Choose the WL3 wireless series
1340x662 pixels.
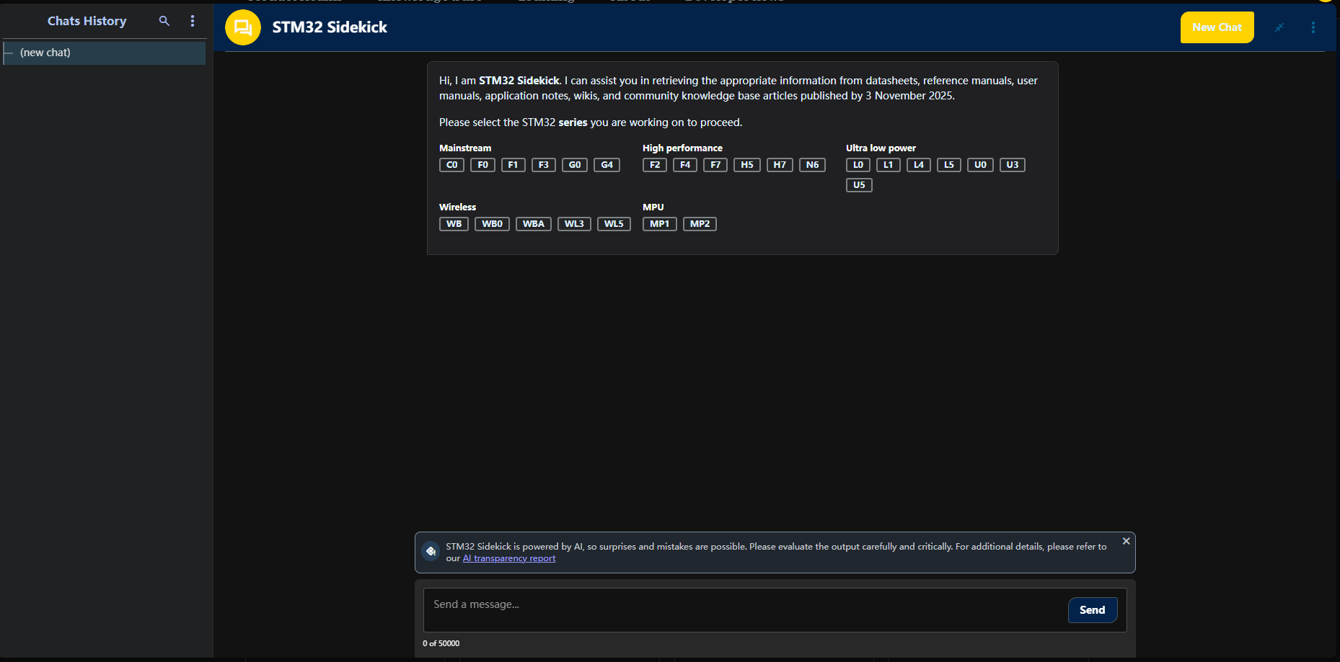click(574, 224)
